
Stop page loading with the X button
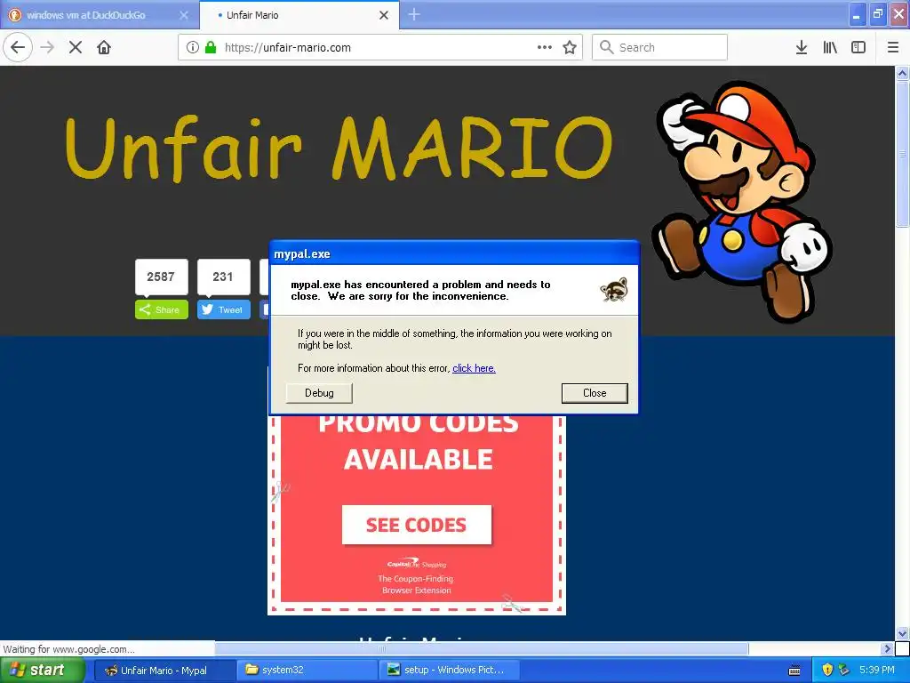pyautogui.click(x=76, y=48)
